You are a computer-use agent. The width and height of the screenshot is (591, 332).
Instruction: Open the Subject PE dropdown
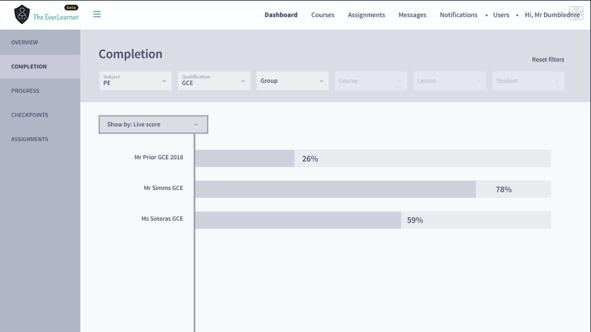pos(135,81)
